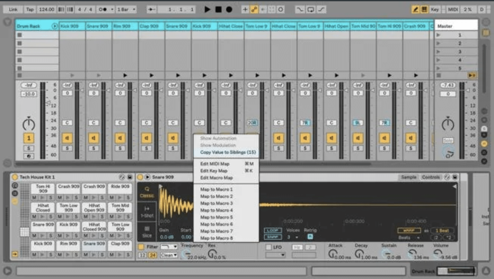Image resolution: width=494 pixels, height=279 pixels.
Task: Click the Drum Rack track volume fader
Action: 48,103
